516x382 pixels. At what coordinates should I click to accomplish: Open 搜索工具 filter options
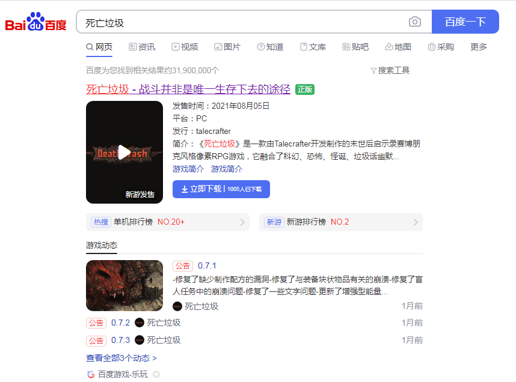coord(390,70)
